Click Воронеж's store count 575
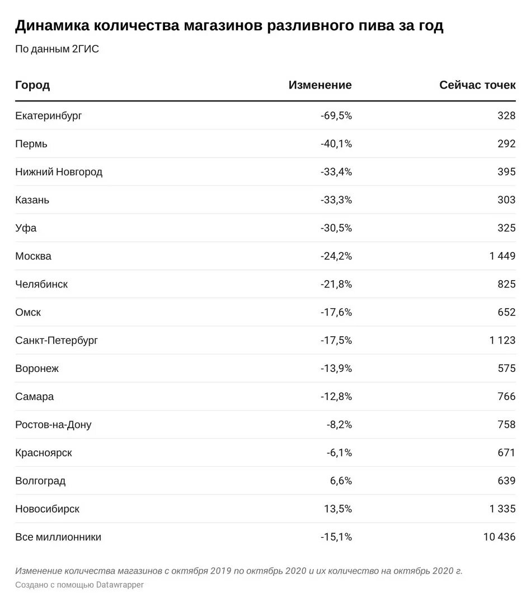The image size is (531, 605). coord(506,369)
